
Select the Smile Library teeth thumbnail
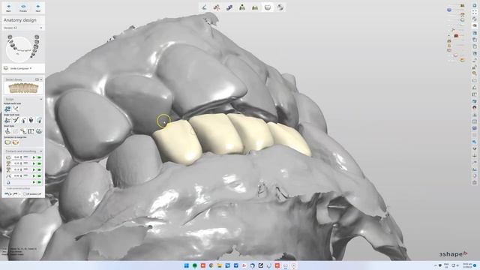click(x=23, y=88)
